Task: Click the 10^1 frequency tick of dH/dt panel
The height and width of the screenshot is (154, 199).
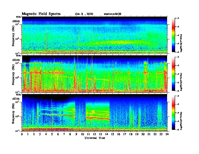Action: [17, 24]
